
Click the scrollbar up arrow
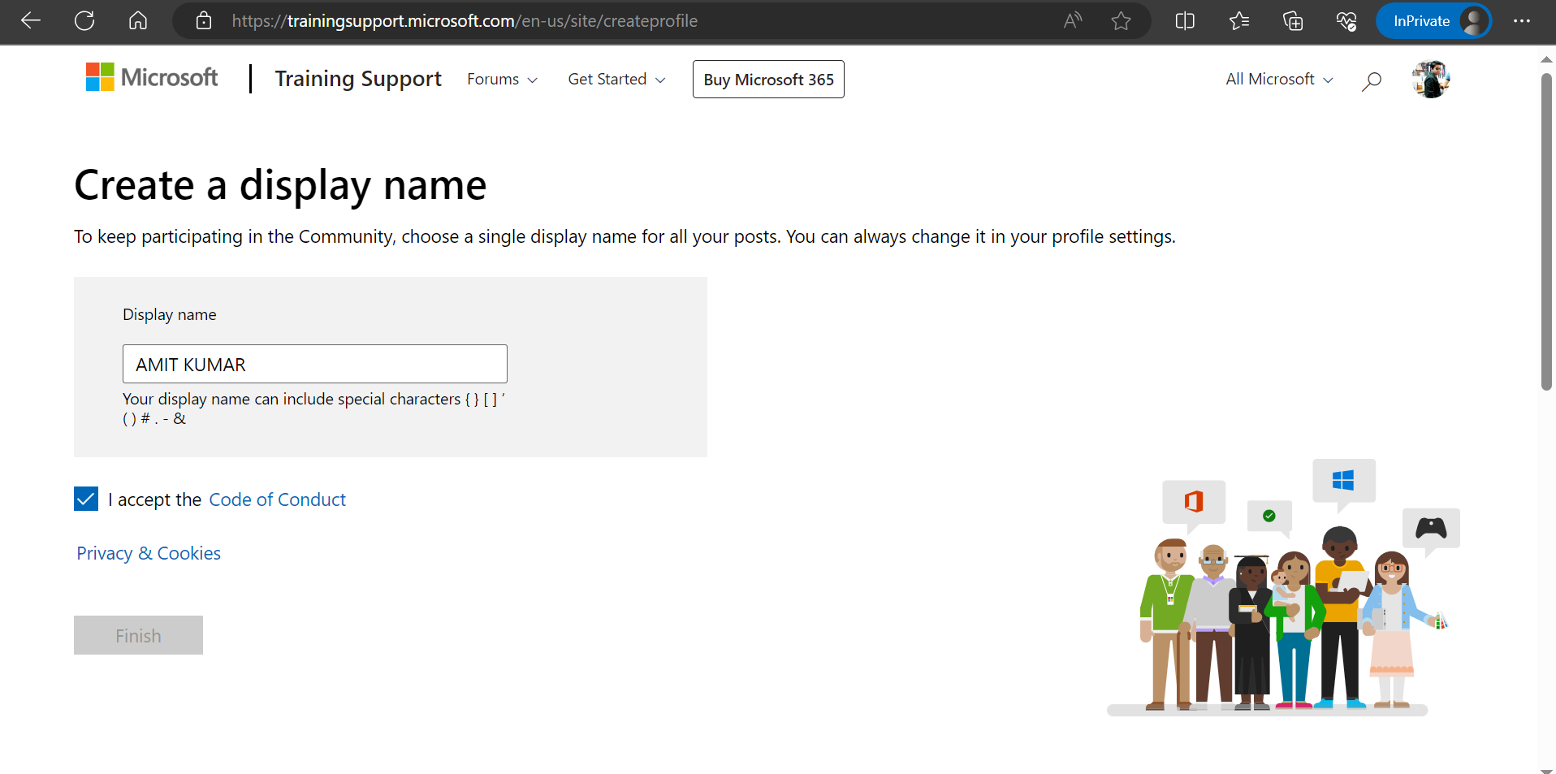pyautogui.click(x=1546, y=59)
